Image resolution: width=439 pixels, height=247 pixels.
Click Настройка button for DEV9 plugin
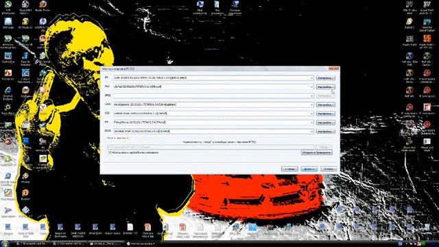coord(326,131)
